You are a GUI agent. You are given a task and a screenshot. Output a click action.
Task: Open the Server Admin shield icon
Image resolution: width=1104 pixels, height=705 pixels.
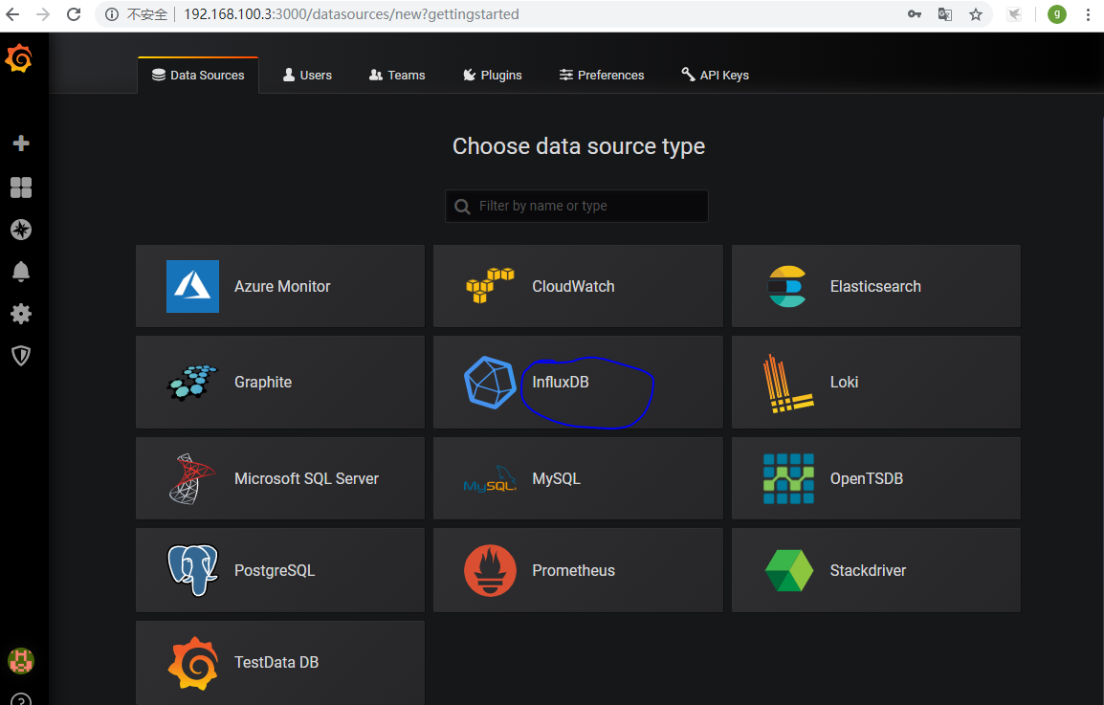click(21, 356)
